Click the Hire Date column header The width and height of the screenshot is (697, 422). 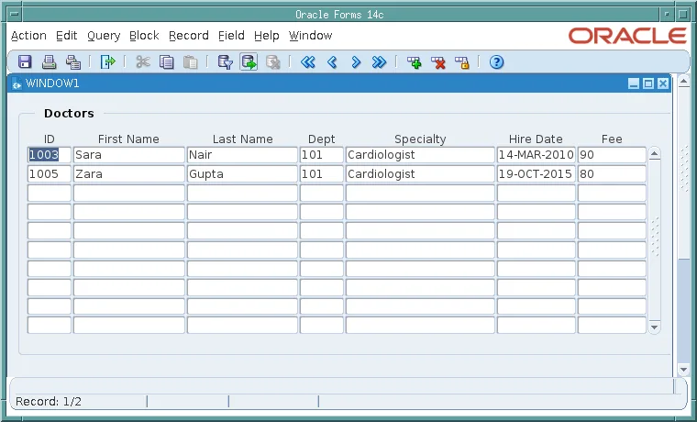536,139
